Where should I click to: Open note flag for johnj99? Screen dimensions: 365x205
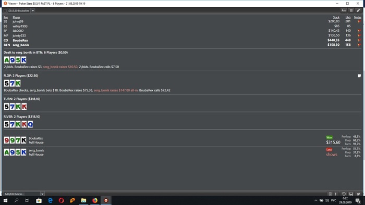[359, 21]
